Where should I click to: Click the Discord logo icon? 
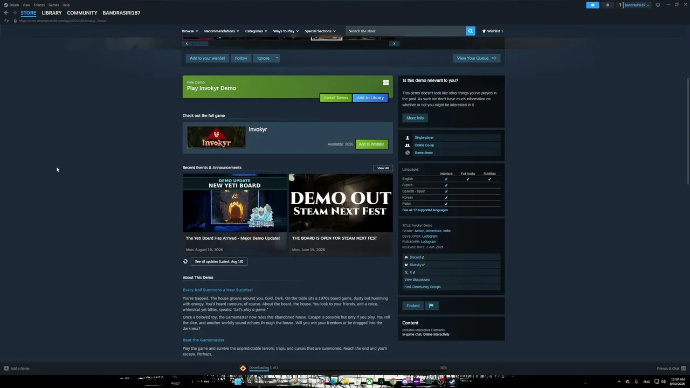click(x=406, y=258)
